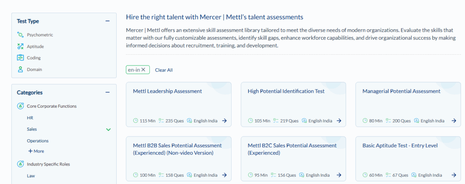Click the Core Corporate Functions category icon
The height and width of the screenshot is (184, 465).
point(20,106)
